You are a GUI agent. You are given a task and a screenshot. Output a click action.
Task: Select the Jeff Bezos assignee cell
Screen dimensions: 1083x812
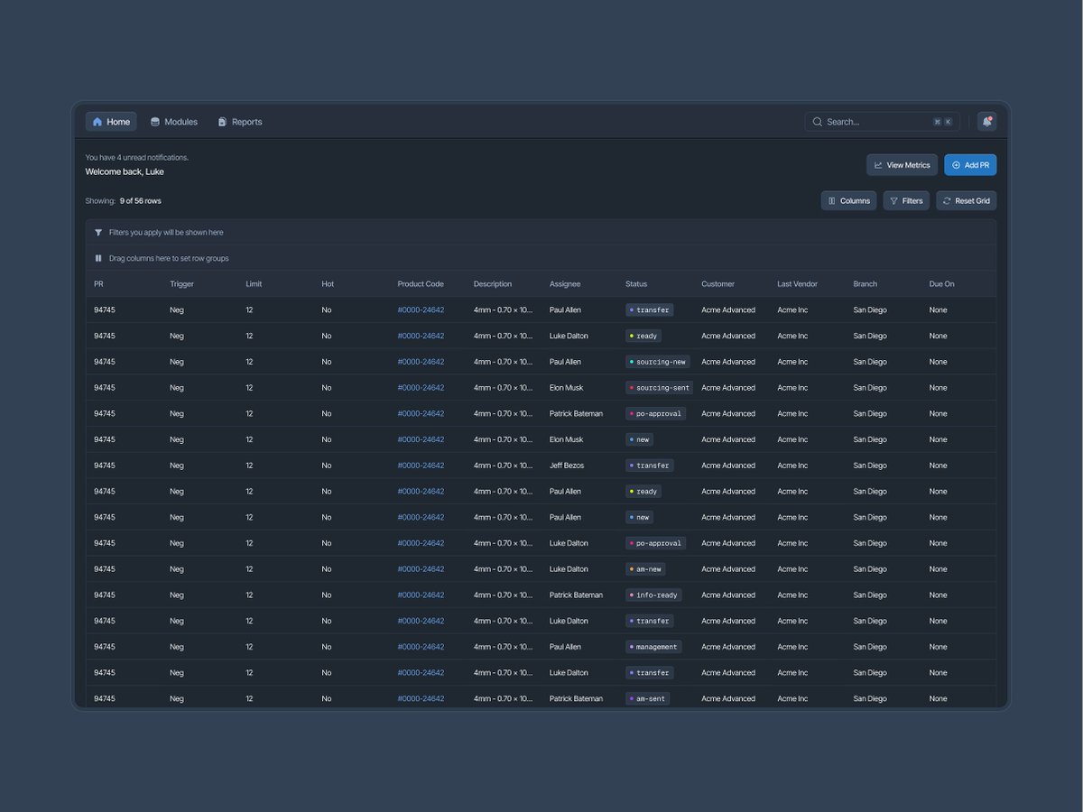pyautogui.click(x=567, y=466)
